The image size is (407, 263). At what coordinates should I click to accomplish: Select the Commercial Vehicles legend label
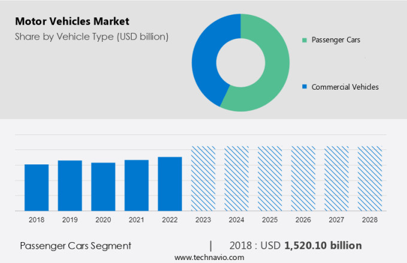(345, 87)
